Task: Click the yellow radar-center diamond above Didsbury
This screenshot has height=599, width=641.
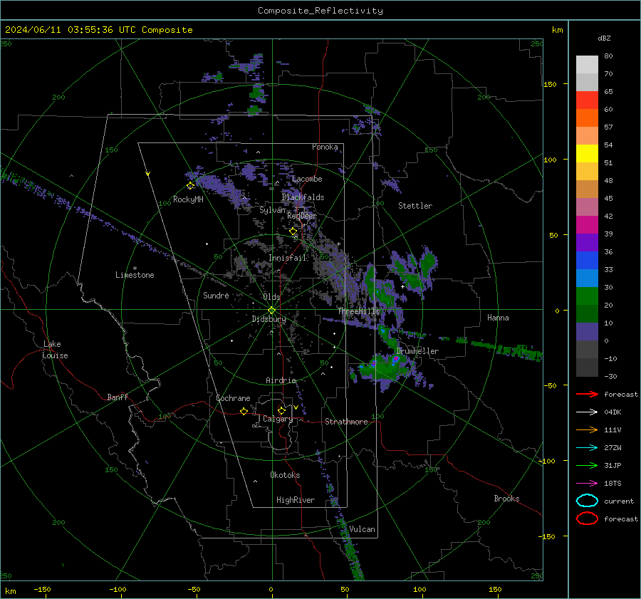Action: click(271, 310)
